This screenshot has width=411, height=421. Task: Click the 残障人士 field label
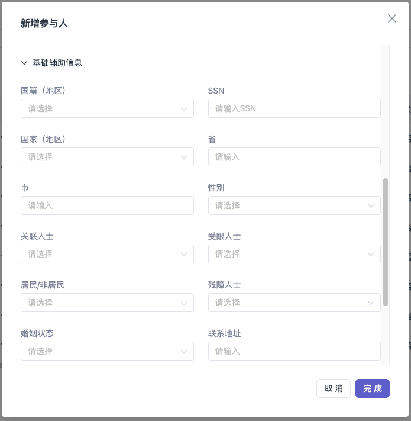point(224,285)
